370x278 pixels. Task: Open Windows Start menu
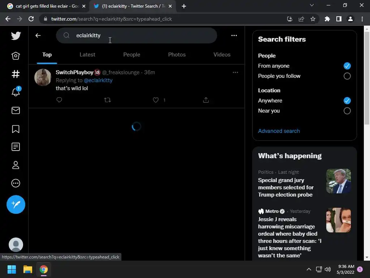pos(12,269)
